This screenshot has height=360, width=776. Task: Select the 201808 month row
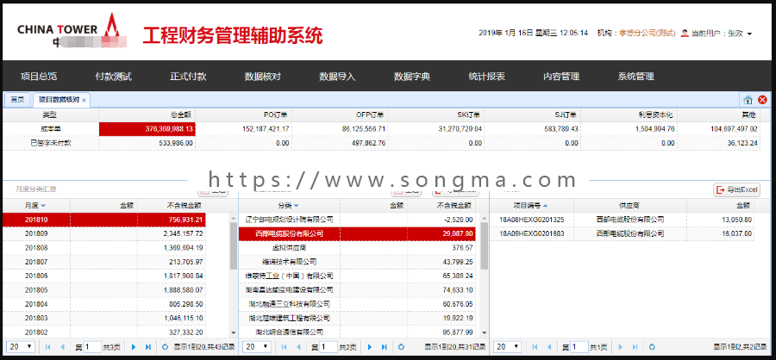pyautogui.click(x=104, y=247)
